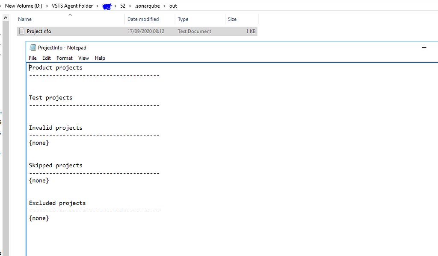
Task: Open the Edit menu in Notepad
Action: coord(46,58)
